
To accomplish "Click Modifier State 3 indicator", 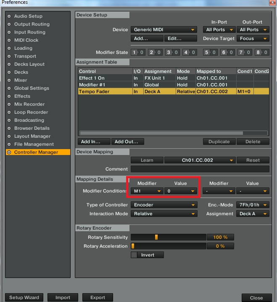I will pos(172,52).
